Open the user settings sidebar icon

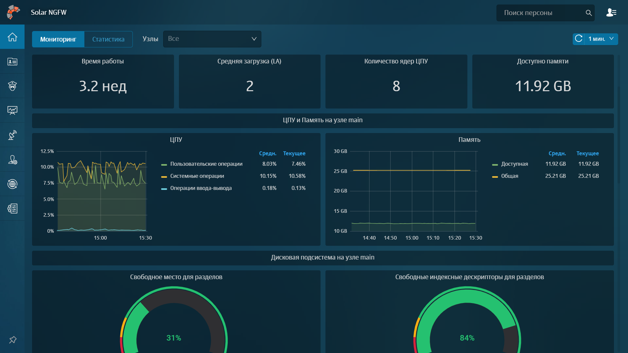12,160
